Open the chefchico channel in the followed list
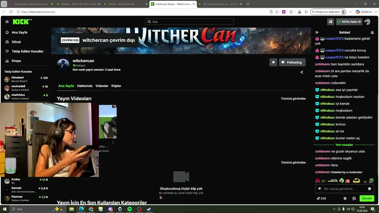 26,96
